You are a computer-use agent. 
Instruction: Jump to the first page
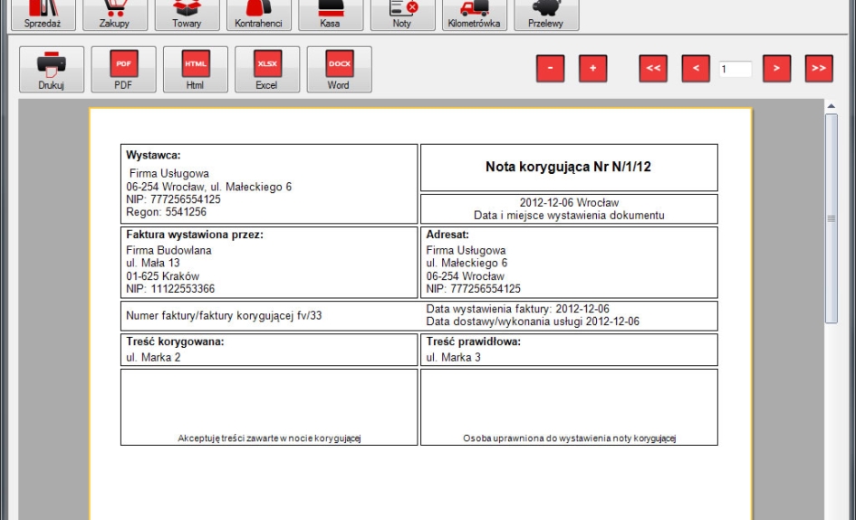[x=653, y=69]
